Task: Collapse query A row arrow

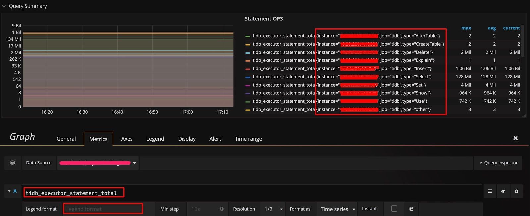Action: (9, 191)
